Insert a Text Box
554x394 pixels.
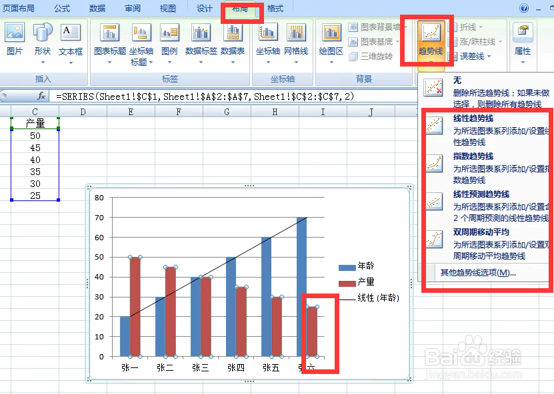(x=70, y=44)
